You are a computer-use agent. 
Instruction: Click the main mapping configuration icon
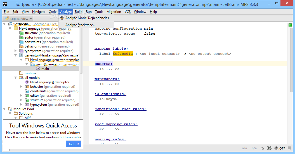(38, 69)
